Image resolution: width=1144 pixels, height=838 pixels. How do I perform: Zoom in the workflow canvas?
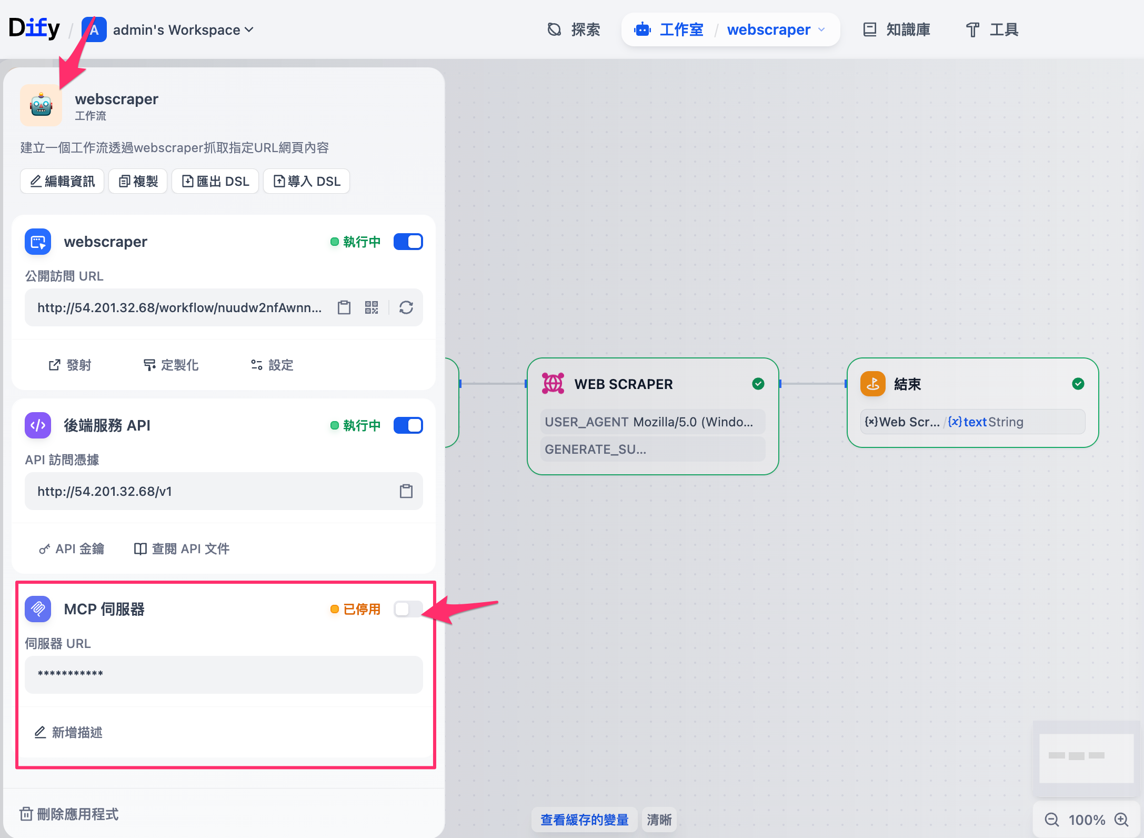1121,820
